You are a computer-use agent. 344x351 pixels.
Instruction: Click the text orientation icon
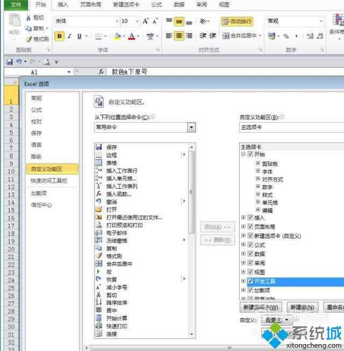(x=203, y=22)
